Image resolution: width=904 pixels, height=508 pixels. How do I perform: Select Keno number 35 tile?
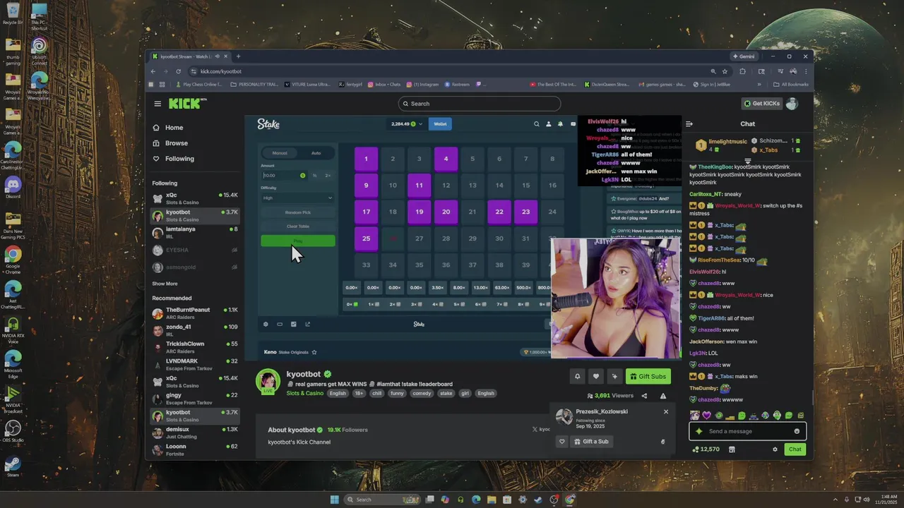point(419,265)
